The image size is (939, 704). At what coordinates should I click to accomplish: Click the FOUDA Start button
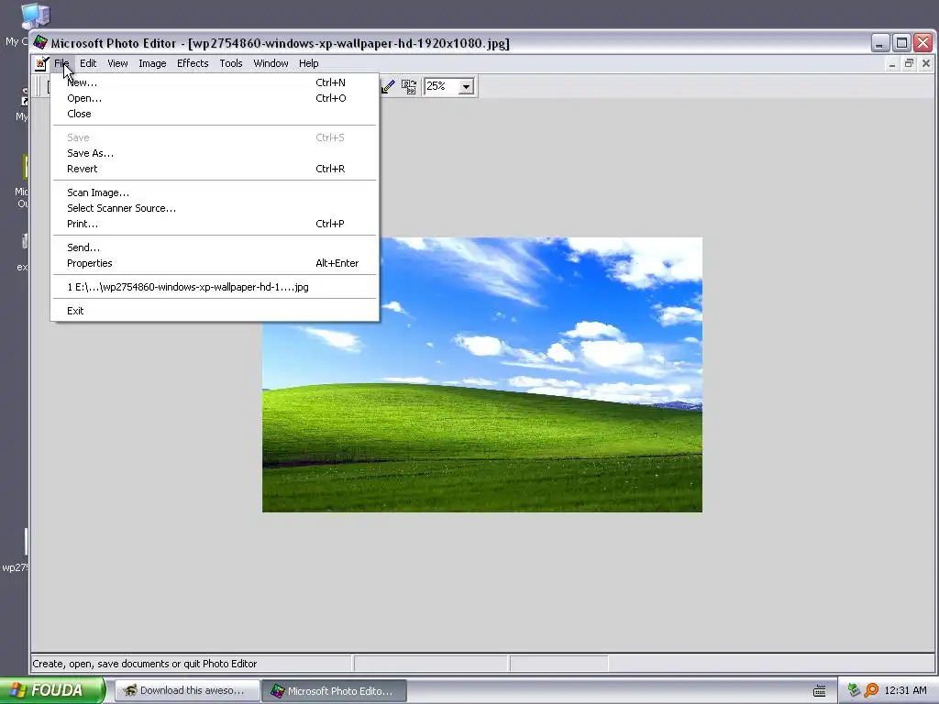[x=52, y=690]
